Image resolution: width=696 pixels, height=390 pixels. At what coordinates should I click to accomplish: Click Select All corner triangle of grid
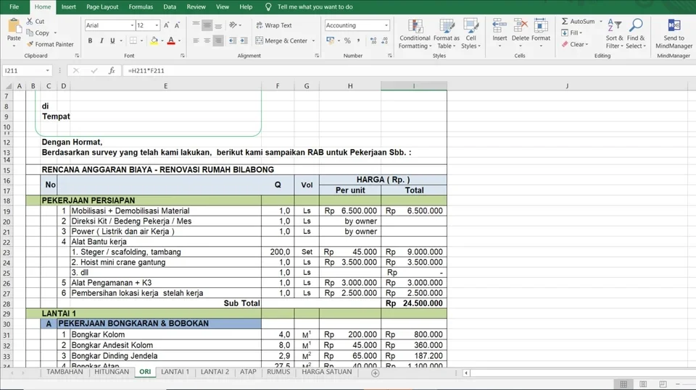(8, 86)
